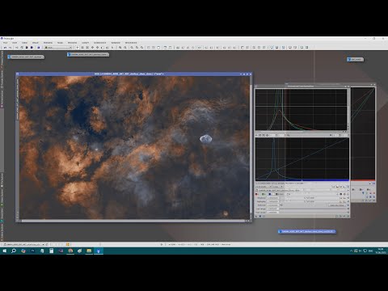Image resolution: width=388 pixels, height=291 pixels.
Task: Click the horizontal scrollbar of the image window
Action: click(133, 221)
